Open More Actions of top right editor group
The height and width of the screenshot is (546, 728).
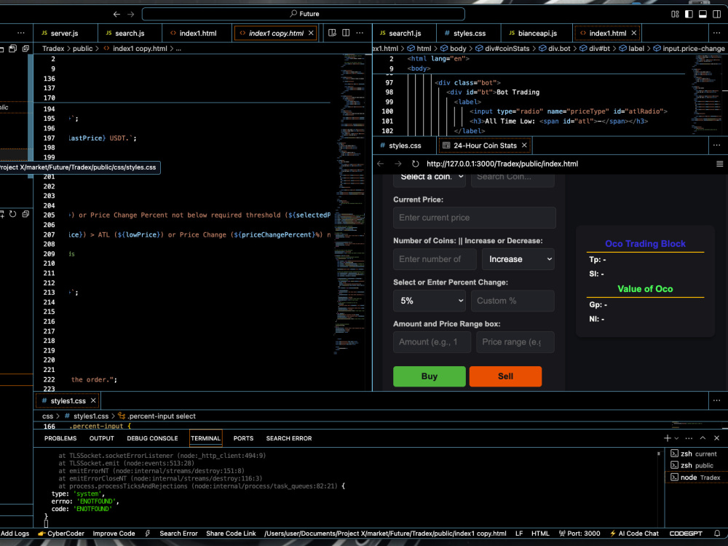click(x=717, y=33)
